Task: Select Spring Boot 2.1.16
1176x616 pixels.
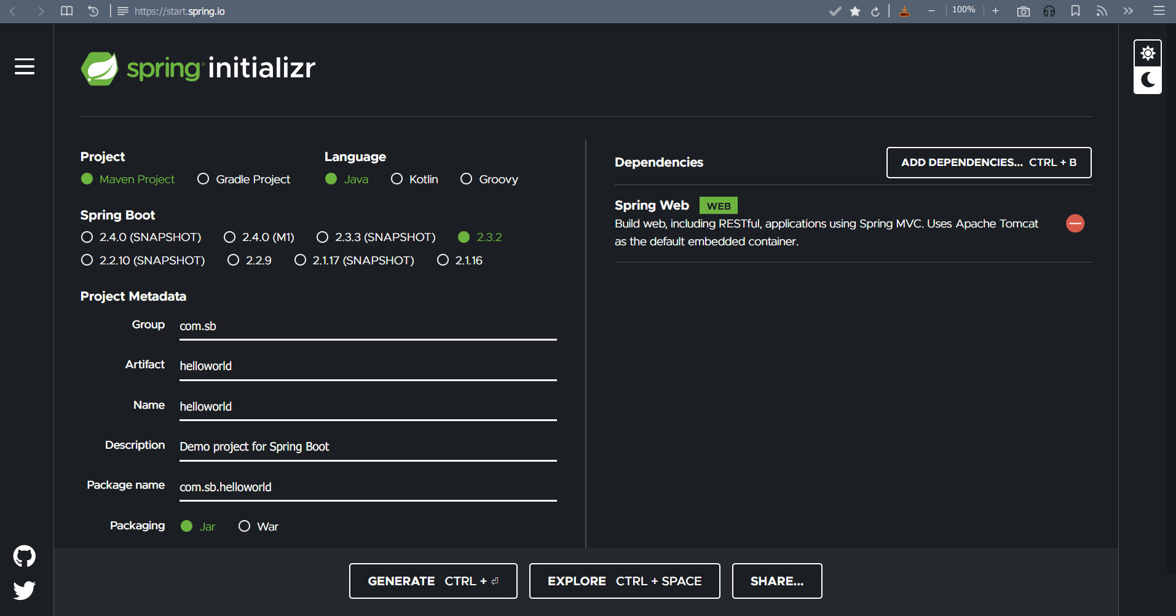Action: pyautogui.click(x=460, y=260)
